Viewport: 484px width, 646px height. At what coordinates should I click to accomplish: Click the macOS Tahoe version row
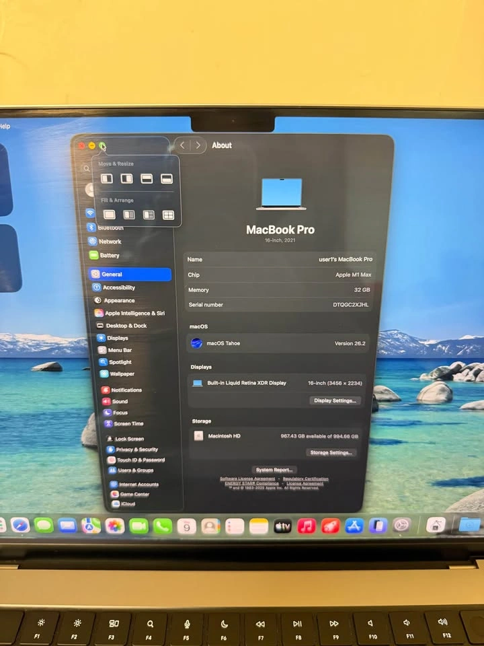point(278,343)
